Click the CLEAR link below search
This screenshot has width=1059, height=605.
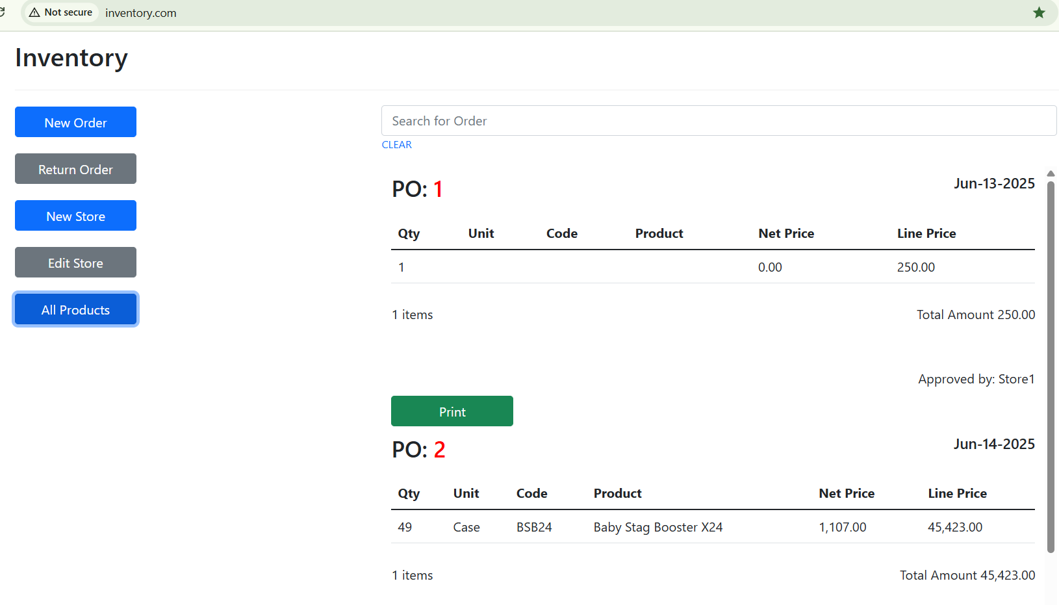(x=396, y=145)
